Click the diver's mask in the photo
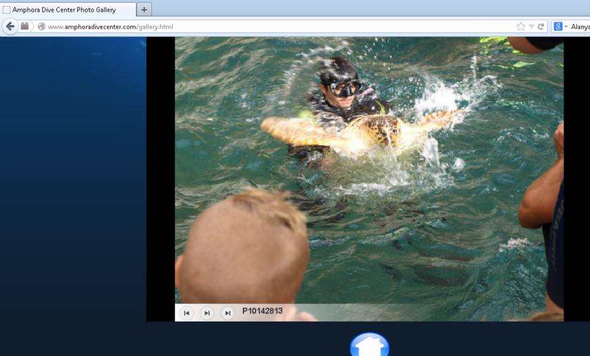 [344, 87]
